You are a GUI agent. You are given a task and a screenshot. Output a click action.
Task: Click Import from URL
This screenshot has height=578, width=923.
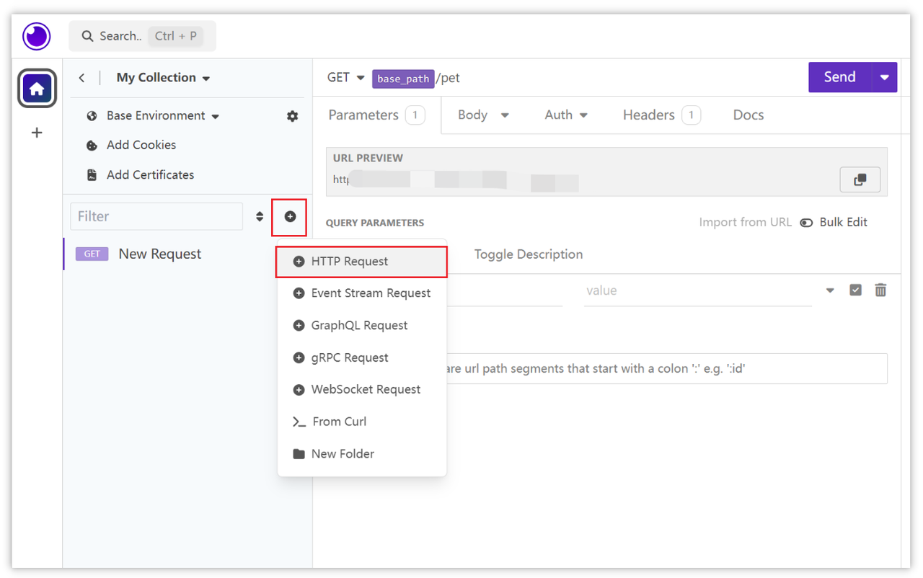745,223
